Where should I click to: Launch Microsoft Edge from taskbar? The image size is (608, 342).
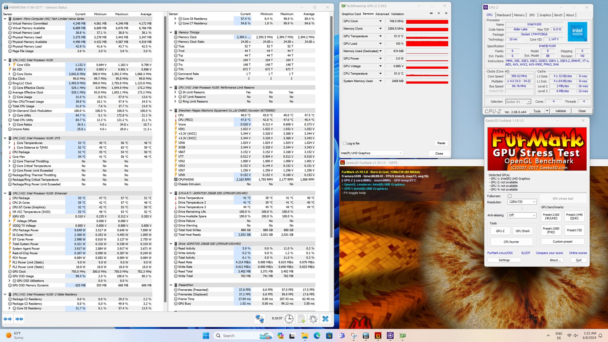point(317,336)
